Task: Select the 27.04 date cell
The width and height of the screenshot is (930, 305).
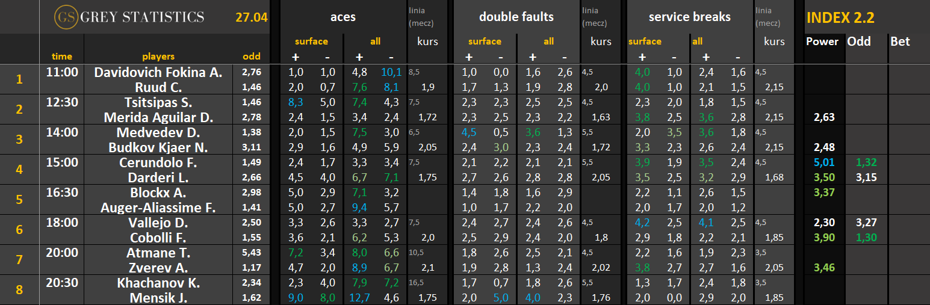Action: pyautogui.click(x=251, y=17)
